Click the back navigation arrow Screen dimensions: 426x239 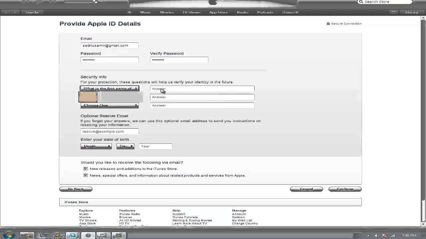pyautogui.click(x=6, y=12)
